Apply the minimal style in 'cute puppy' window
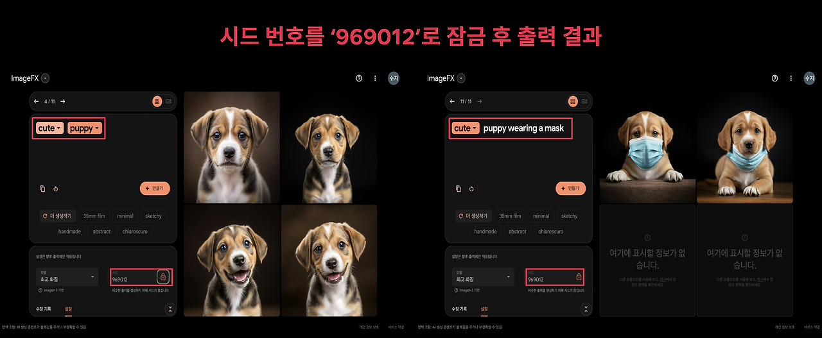 click(125, 216)
